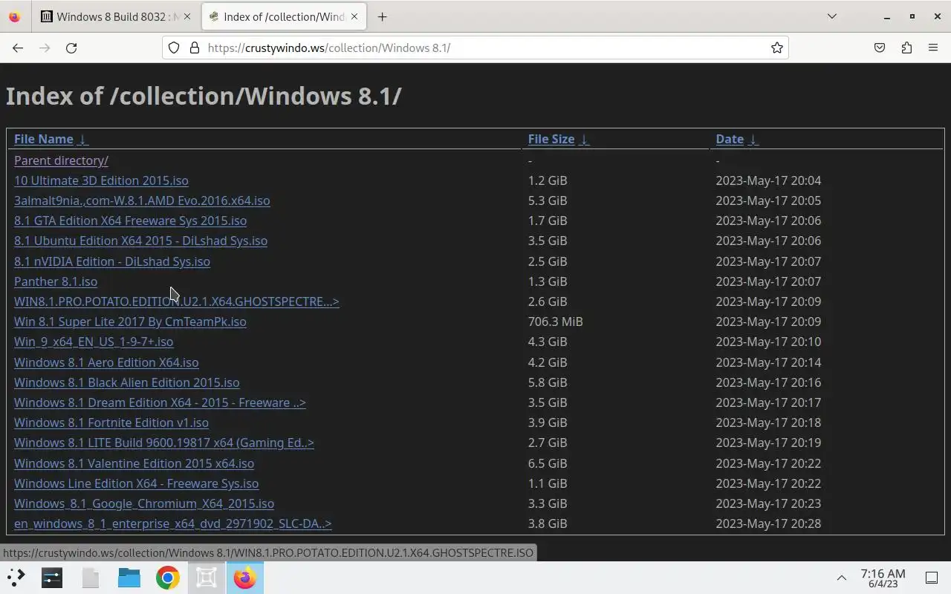This screenshot has height=594, width=951.
Task: Open the blue folder file manager
Action: pos(129,578)
